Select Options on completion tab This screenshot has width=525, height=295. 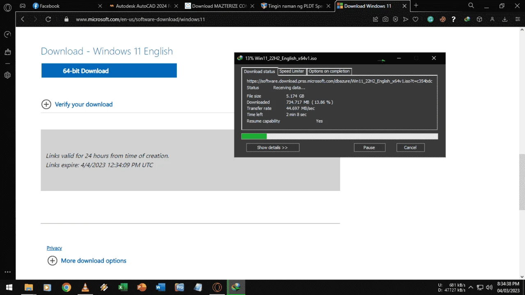tap(329, 71)
